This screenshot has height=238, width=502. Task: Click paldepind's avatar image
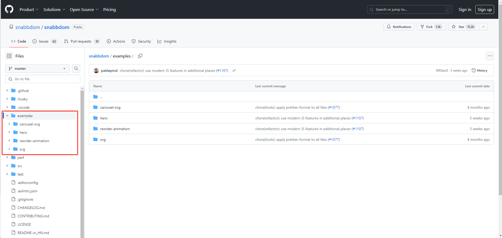coord(96,71)
